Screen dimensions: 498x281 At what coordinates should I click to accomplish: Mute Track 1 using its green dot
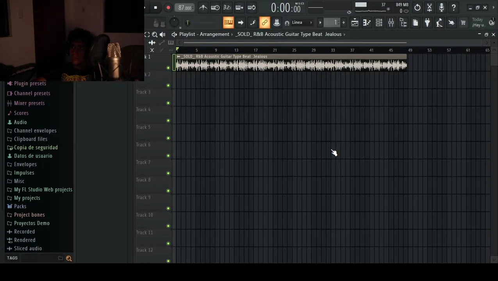pos(168,68)
